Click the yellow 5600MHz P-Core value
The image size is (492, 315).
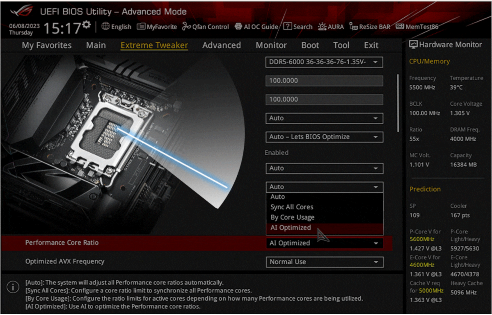click(x=422, y=239)
